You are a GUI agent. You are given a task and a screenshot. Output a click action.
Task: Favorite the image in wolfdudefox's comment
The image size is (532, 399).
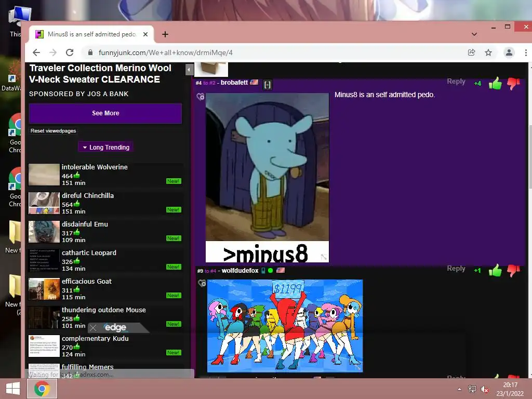point(202,283)
